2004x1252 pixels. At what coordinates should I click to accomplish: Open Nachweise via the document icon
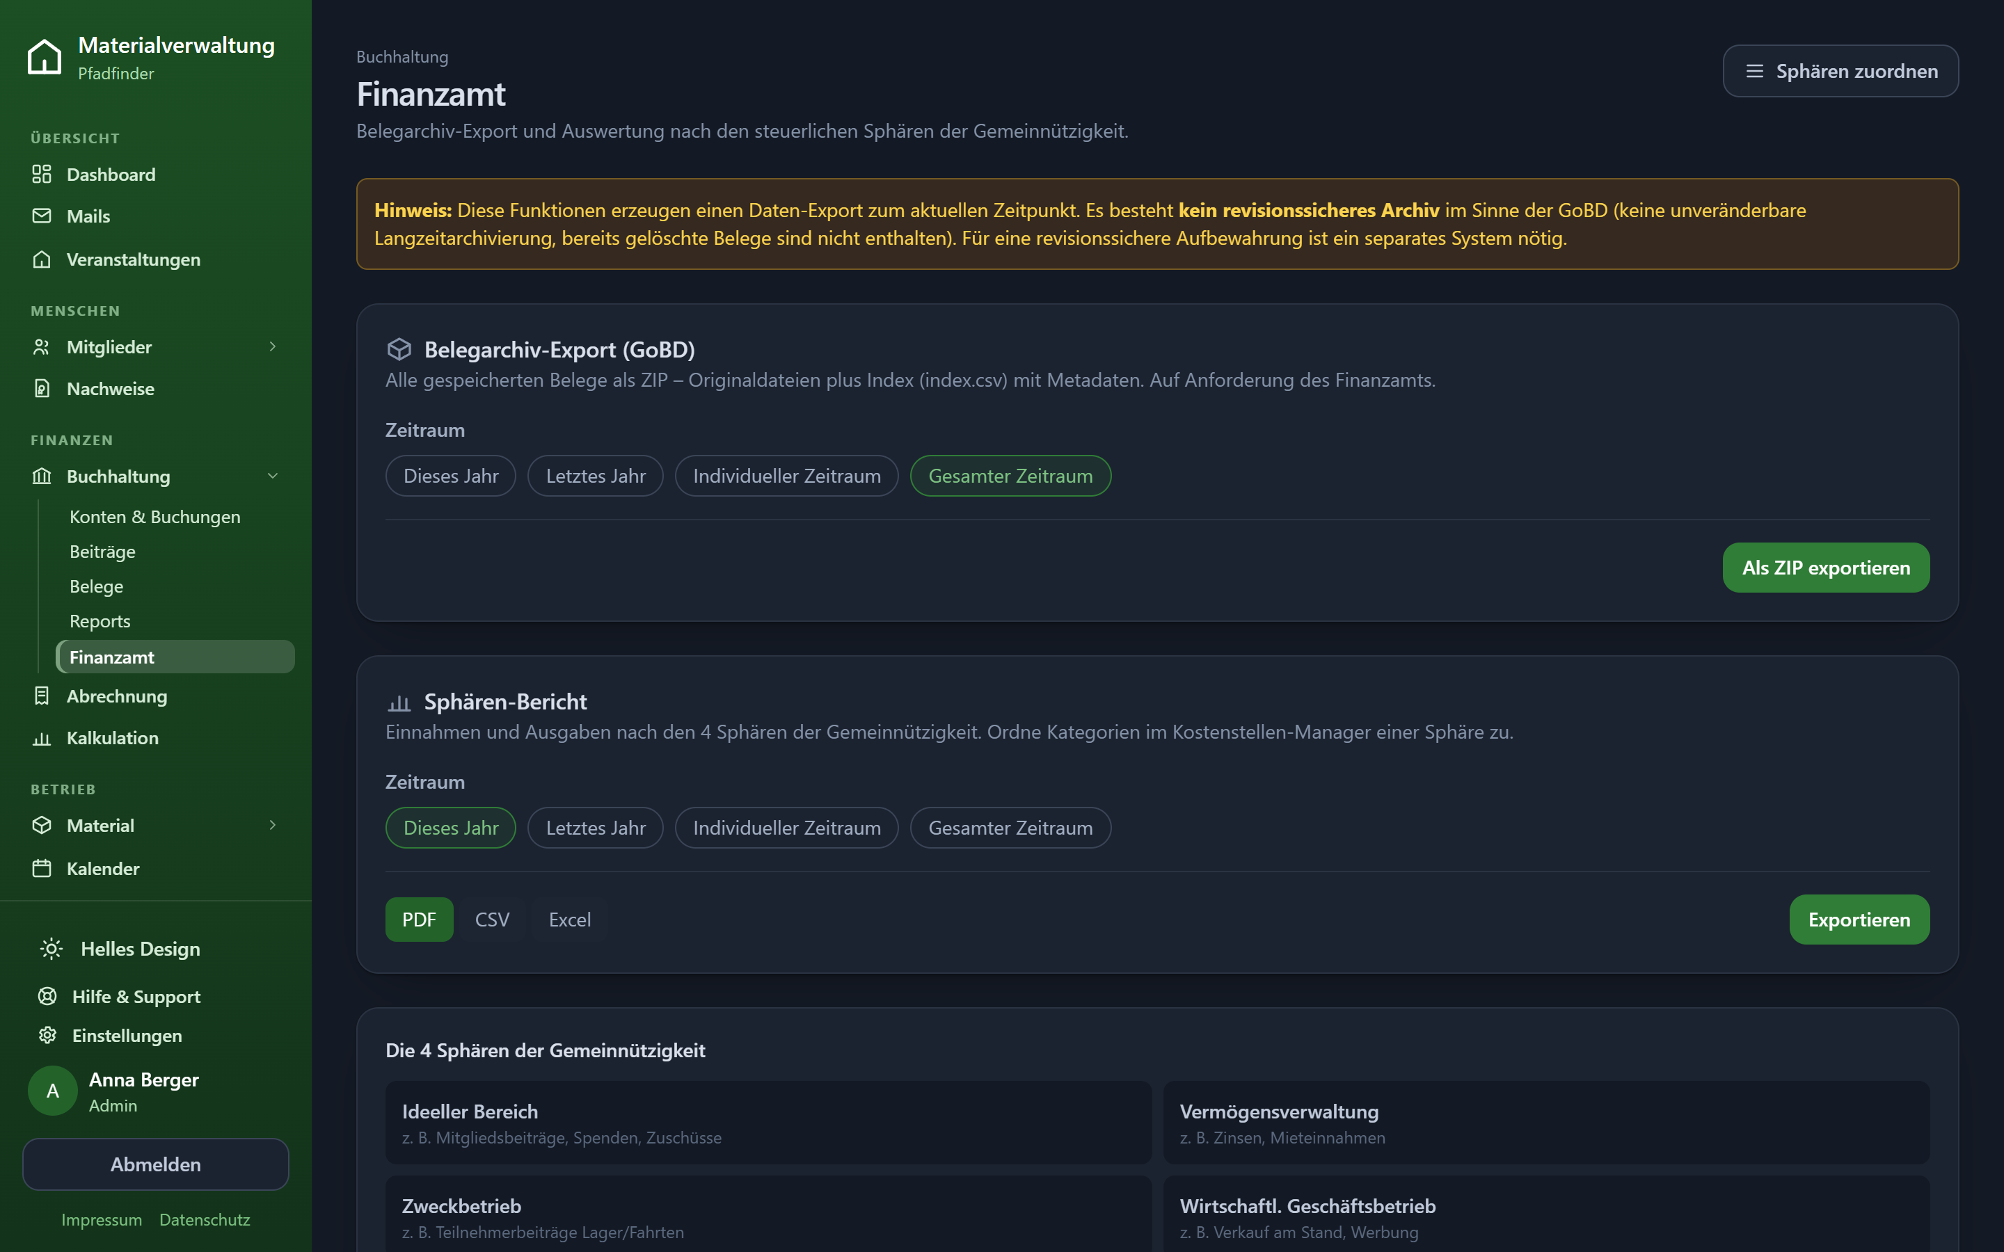42,388
